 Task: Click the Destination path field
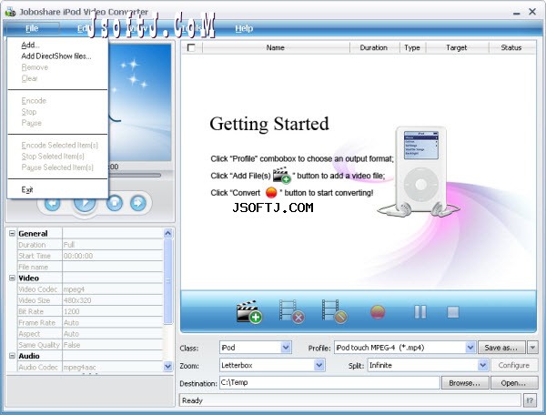[329, 382]
